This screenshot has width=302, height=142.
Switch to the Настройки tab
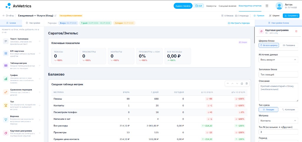(33, 23)
